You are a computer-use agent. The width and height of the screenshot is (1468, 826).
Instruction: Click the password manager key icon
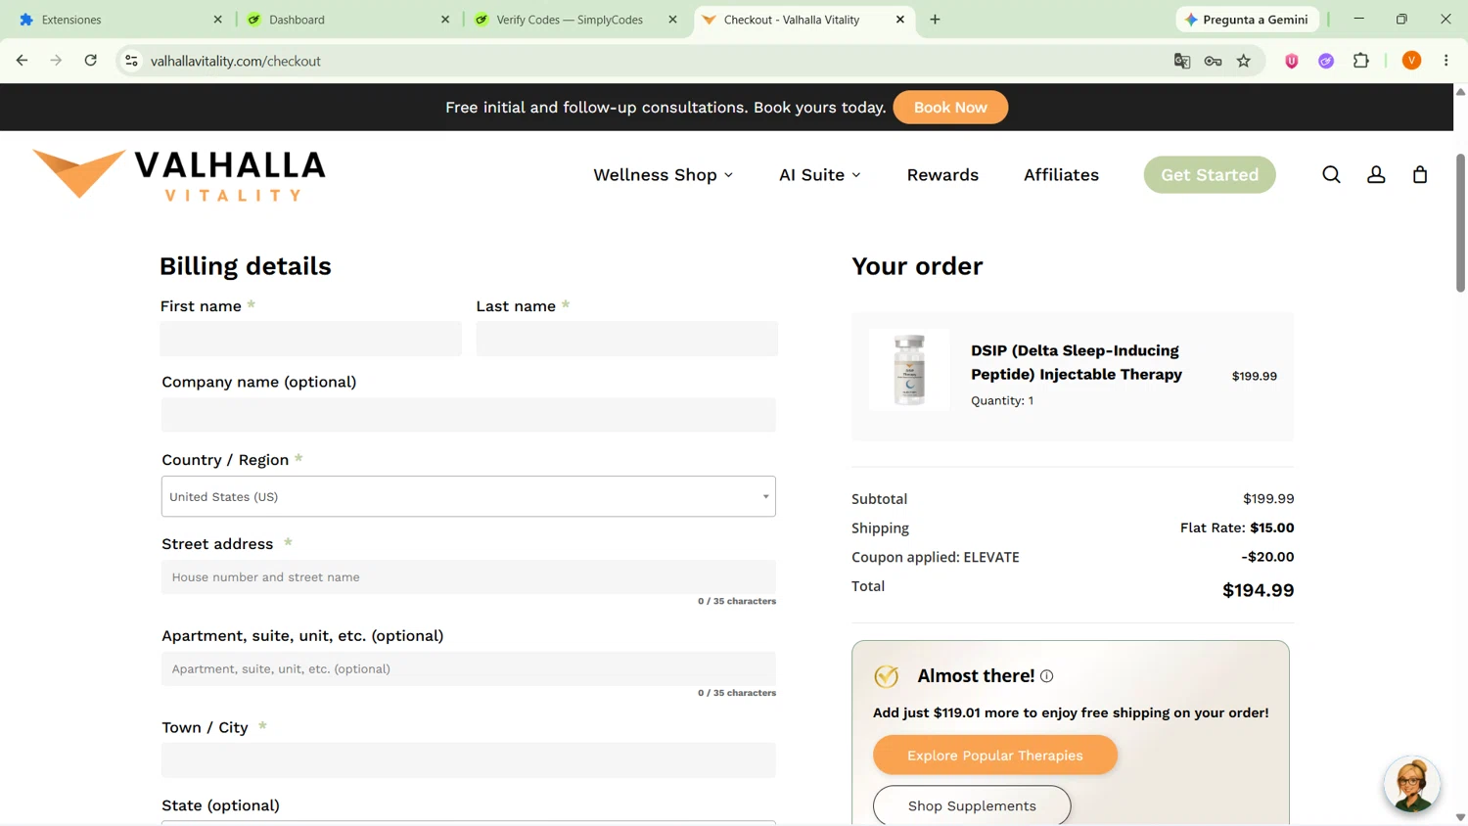click(x=1213, y=61)
